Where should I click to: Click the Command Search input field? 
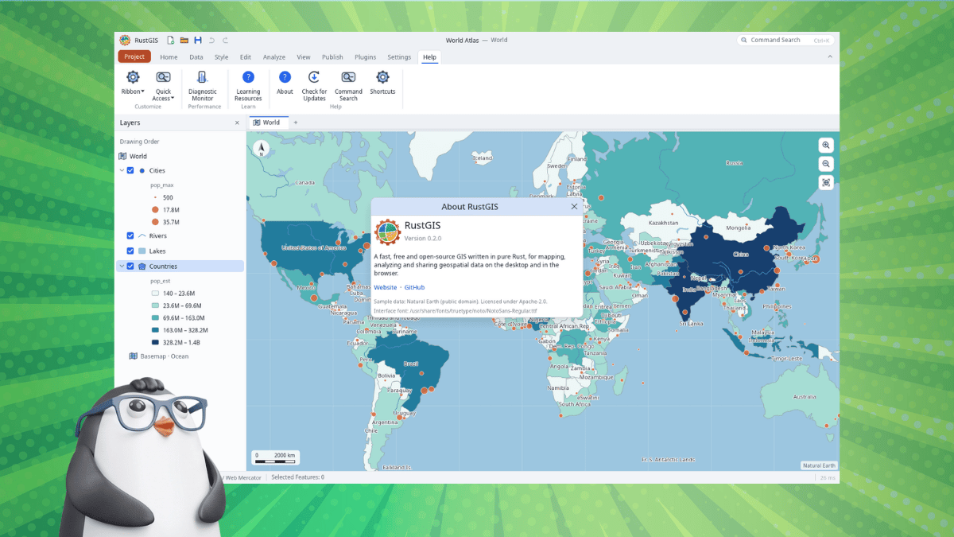(x=785, y=40)
